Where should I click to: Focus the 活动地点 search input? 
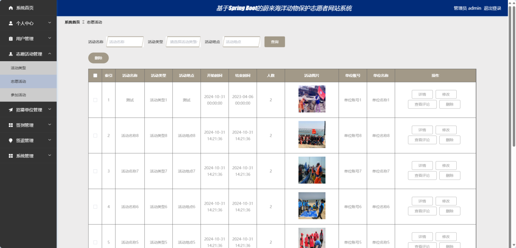click(241, 42)
